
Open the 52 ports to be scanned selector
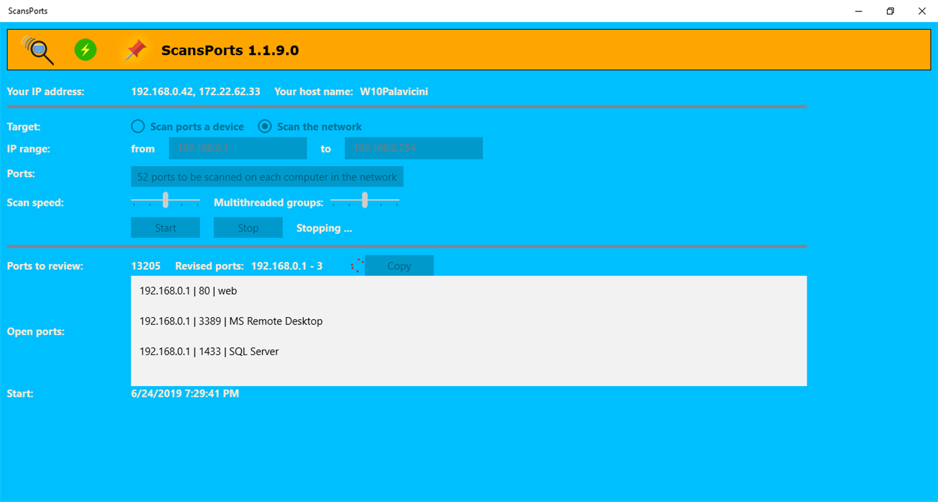tap(267, 176)
